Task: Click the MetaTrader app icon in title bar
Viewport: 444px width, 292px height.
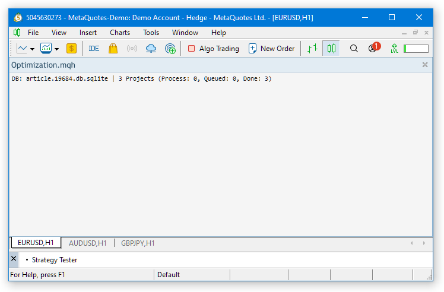Action: pos(18,18)
